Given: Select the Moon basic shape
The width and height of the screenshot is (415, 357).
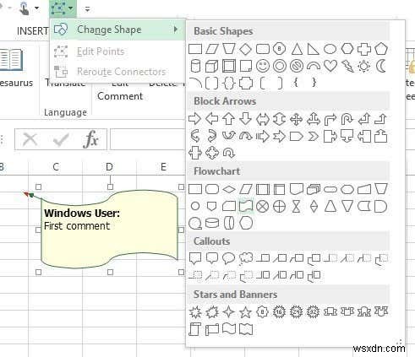Looking at the screenshot, I should 380,66.
